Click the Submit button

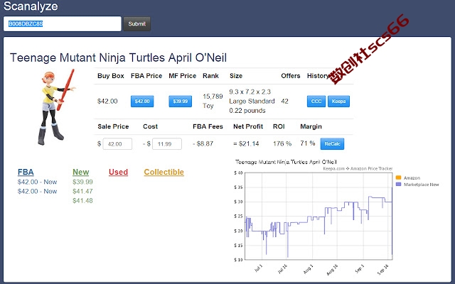click(x=136, y=23)
